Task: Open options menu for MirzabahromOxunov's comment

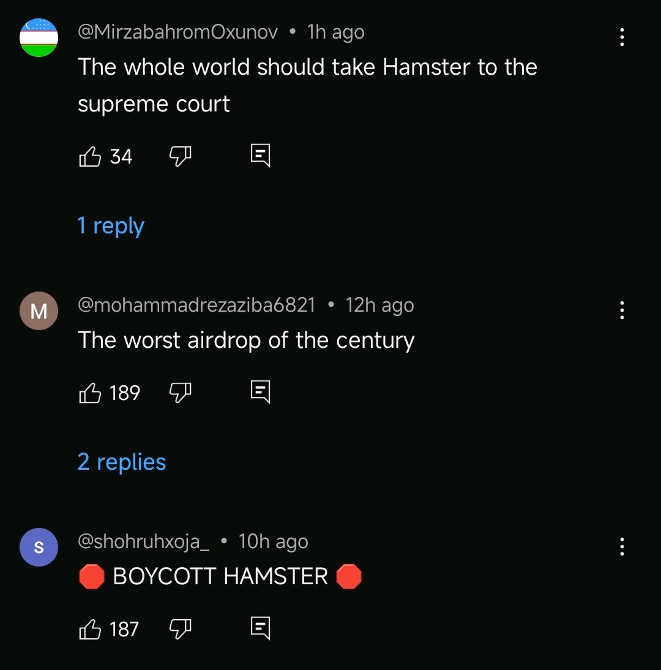Action: (x=622, y=37)
